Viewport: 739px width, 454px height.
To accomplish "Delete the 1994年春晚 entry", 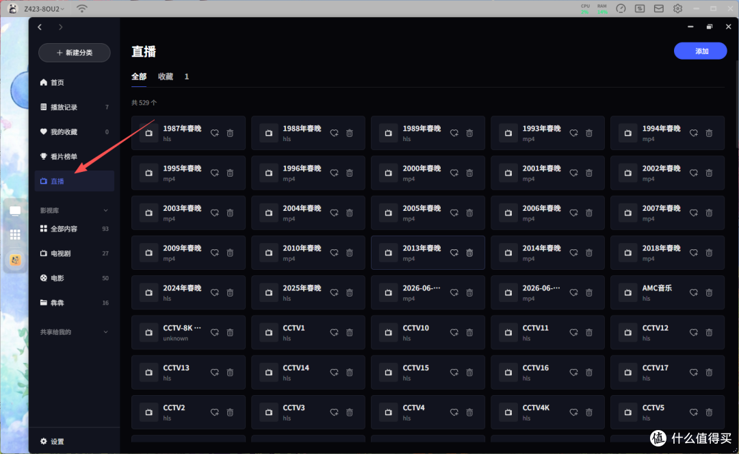I will 709,134.
